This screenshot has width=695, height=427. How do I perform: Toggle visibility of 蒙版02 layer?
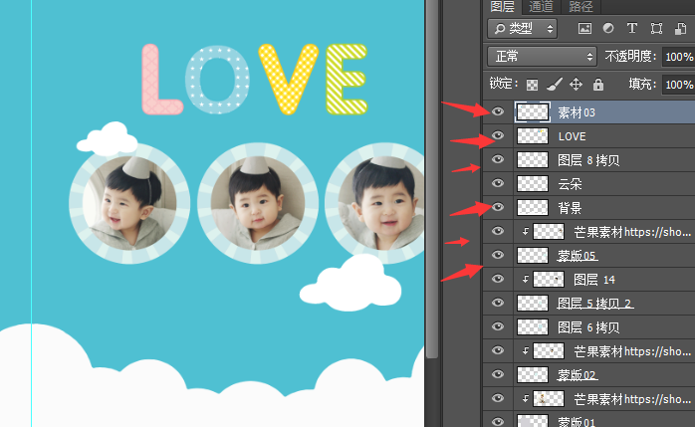click(x=498, y=374)
